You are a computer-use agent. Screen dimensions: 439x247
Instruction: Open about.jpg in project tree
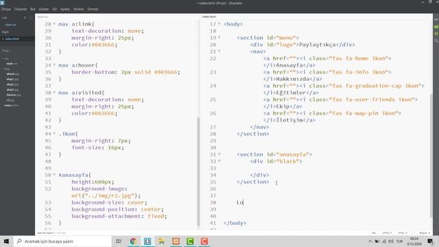(12, 74)
